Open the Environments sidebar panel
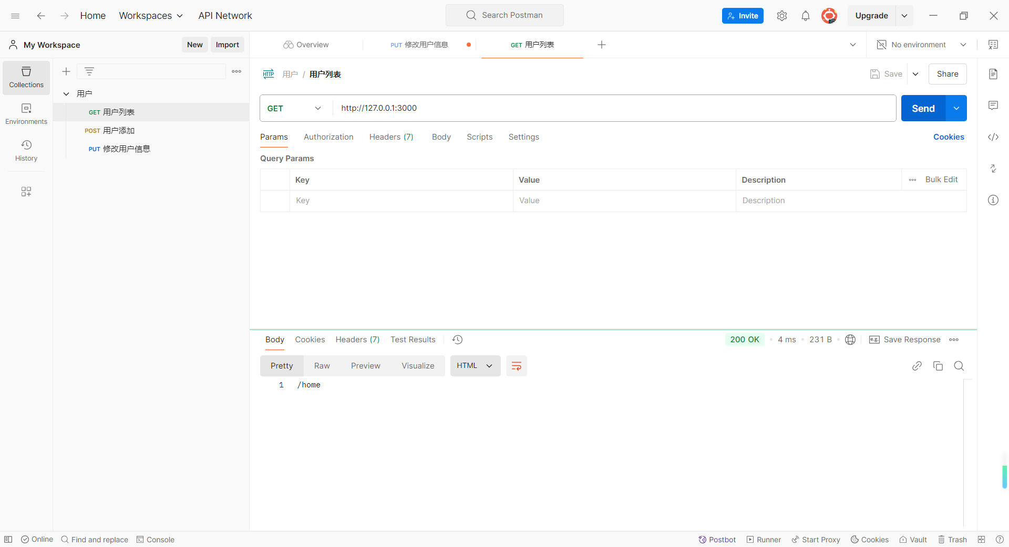This screenshot has width=1009, height=547. click(26, 113)
